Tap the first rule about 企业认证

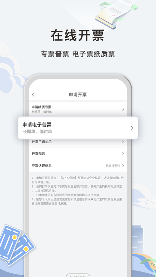(x=78, y=180)
